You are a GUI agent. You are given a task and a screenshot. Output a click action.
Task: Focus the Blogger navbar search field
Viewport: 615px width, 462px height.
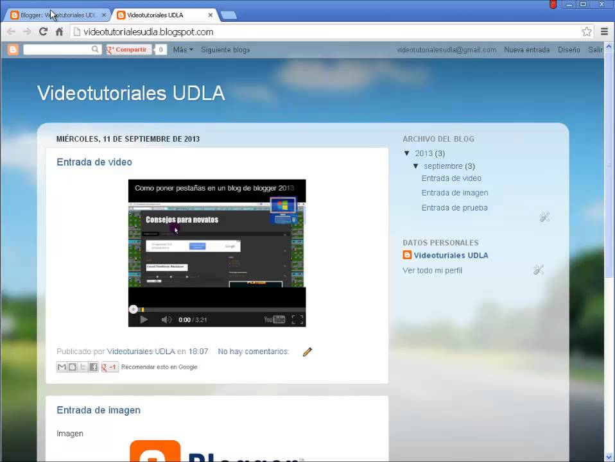click(x=57, y=49)
